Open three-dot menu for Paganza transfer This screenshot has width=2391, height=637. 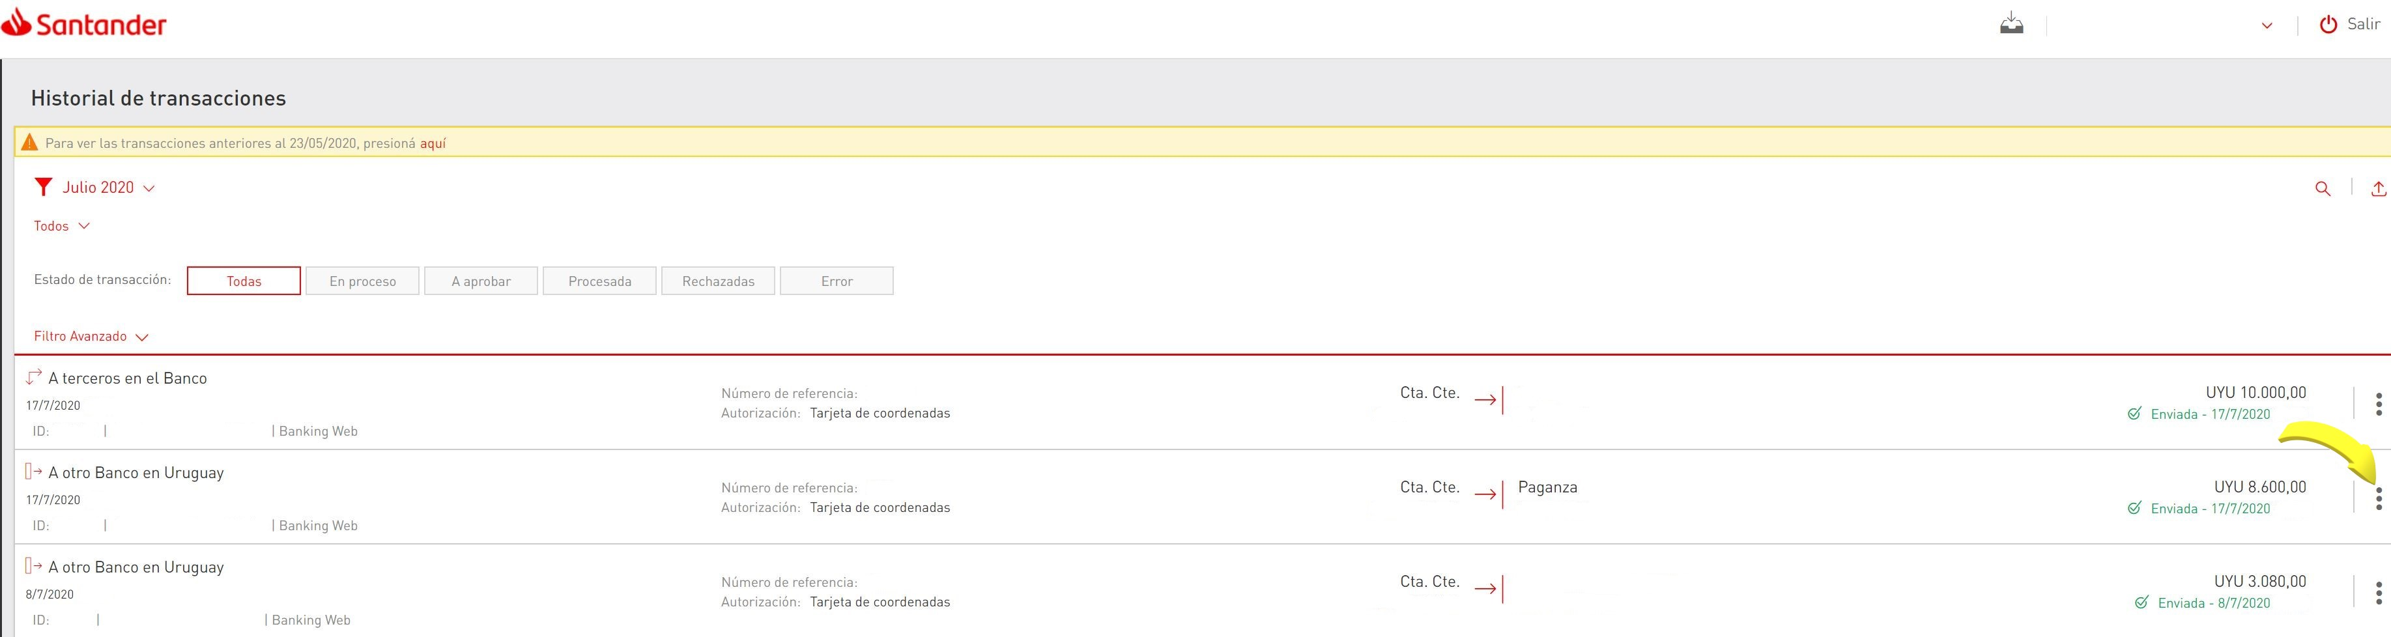coord(2378,499)
